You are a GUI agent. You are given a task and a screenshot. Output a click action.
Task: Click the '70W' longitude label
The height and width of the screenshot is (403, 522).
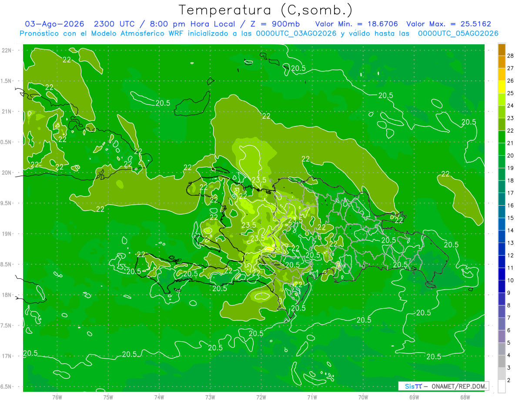pyautogui.click(x=363, y=397)
